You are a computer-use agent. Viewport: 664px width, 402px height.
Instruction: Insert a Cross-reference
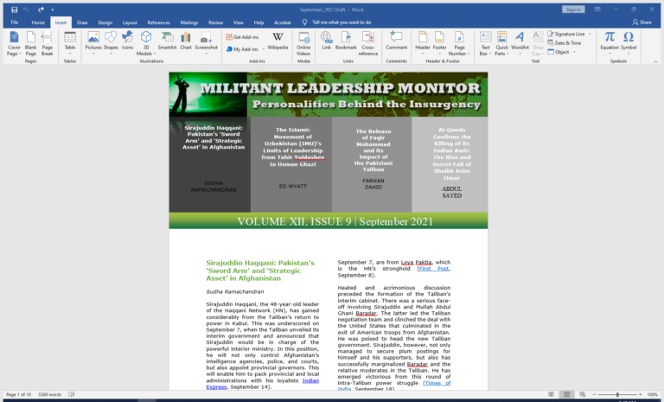click(x=368, y=43)
